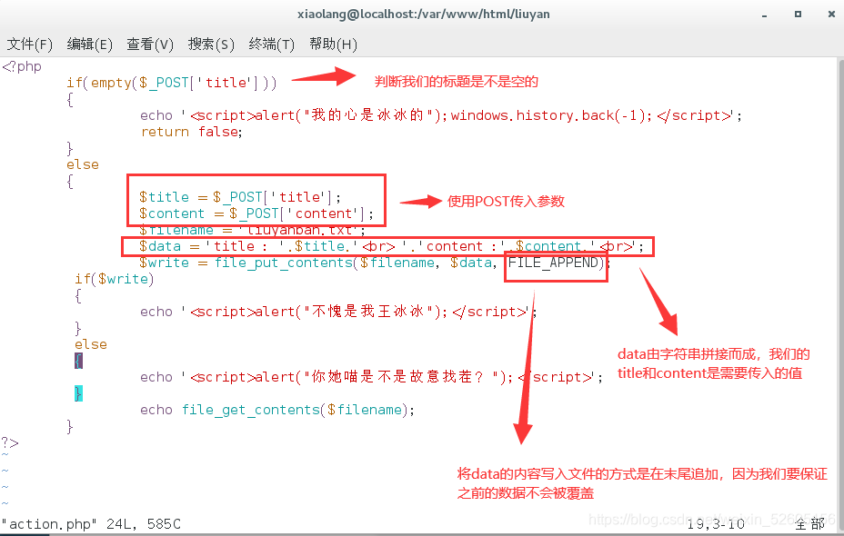844x536 pixels.
Task: Click the window title xiaolang@localhost:/var/www/html/liuyan
Action: [x=424, y=14]
